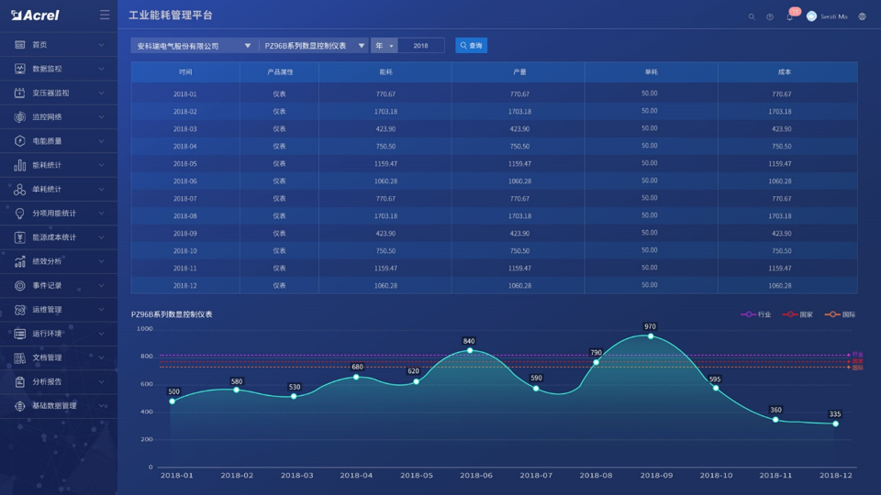The image size is (881, 495).
Task: Click the 监控网络 globe icon in sidebar
Action: pos(20,117)
